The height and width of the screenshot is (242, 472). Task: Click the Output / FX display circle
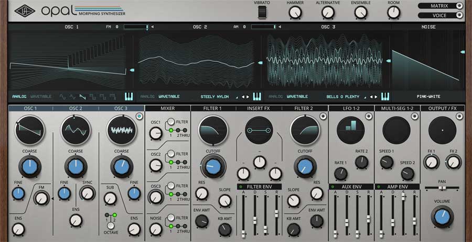pos(442,130)
